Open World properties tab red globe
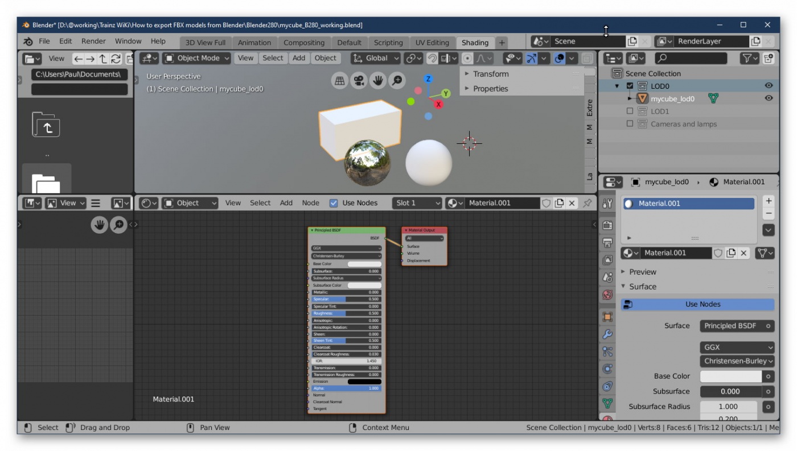797x451 pixels. pyautogui.click(x=607, y=295)
